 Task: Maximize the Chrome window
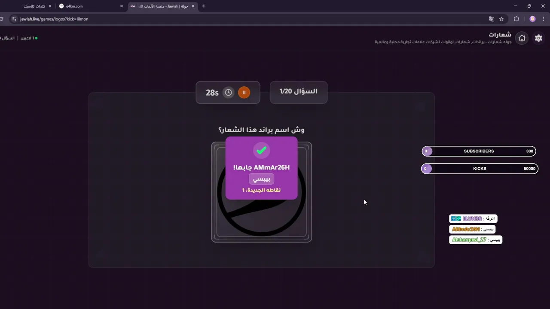[x=529, y=6]
